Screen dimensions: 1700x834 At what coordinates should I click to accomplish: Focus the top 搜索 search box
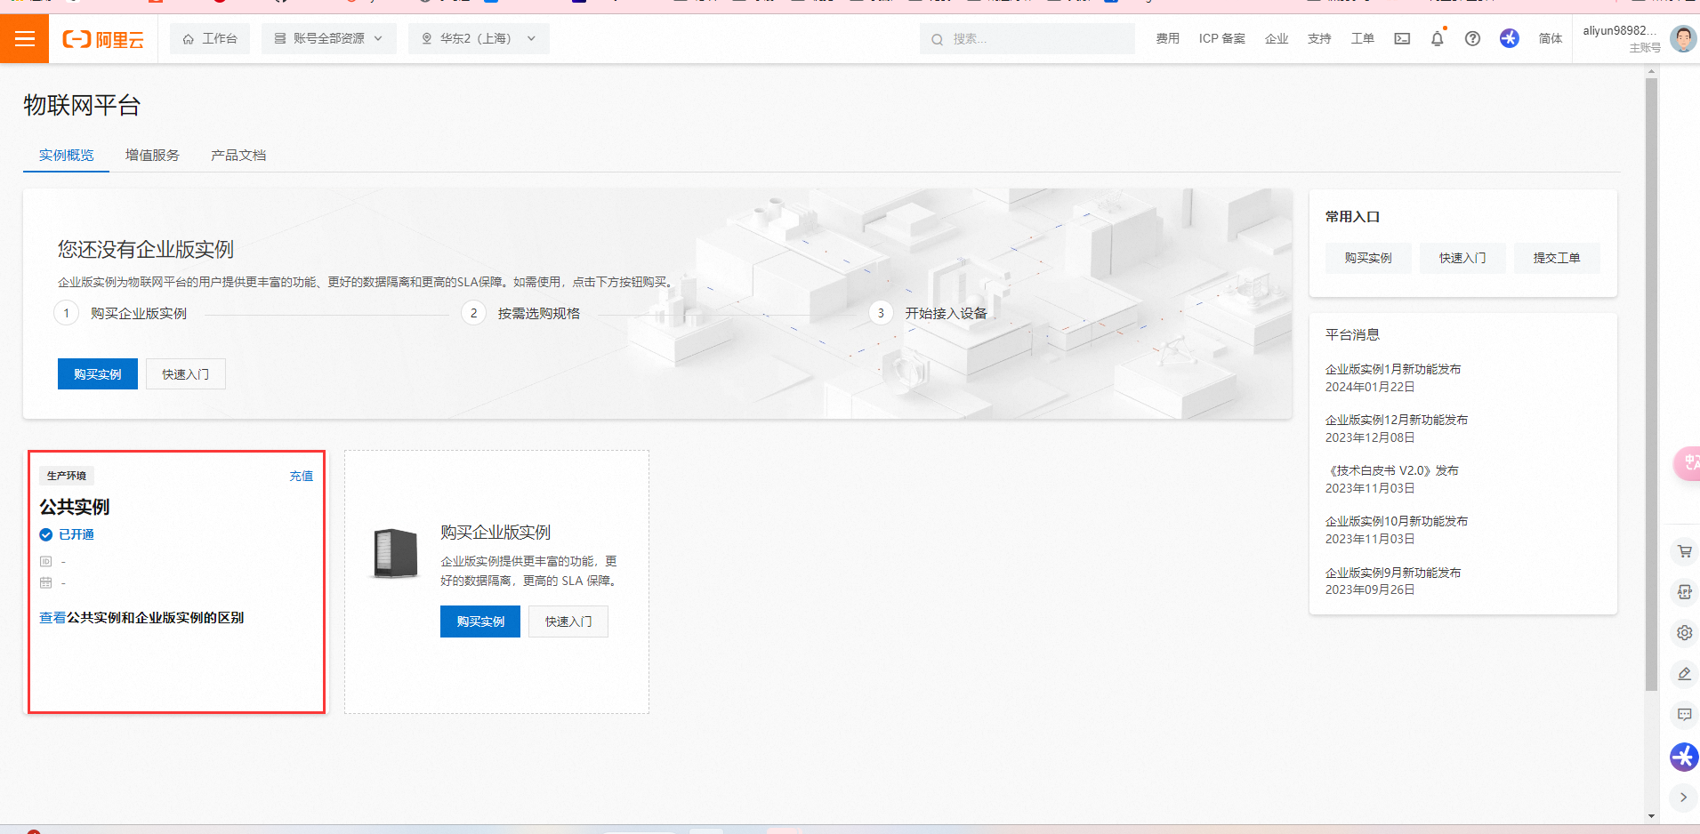point(1027,39)
